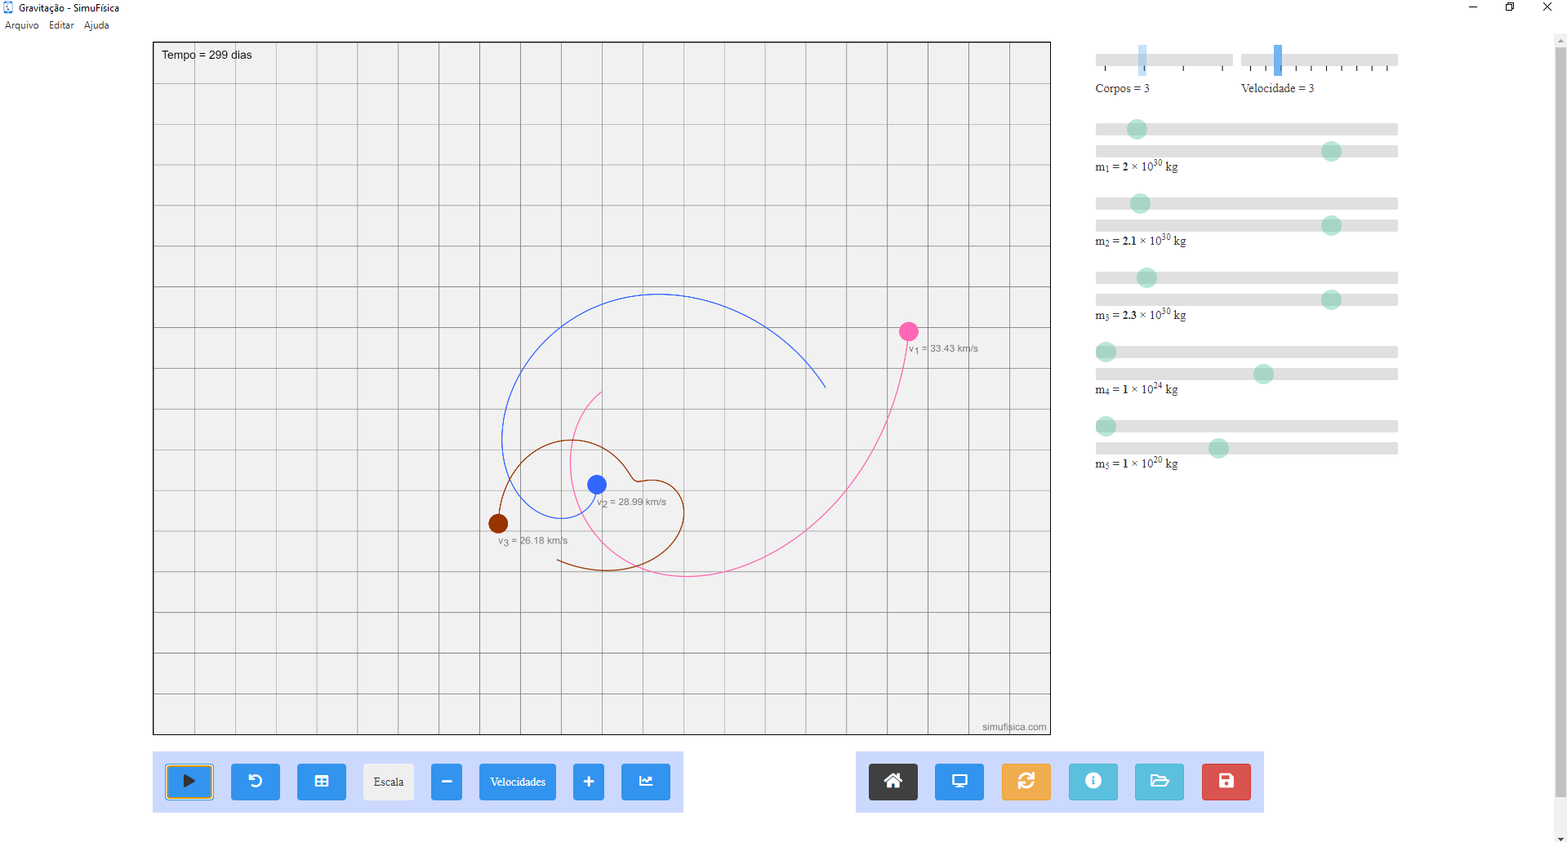Screen dimensions: 1567x842
Task: Adjust the Corpos slider
Action: pyautogui.click(x=1142, y=60)
